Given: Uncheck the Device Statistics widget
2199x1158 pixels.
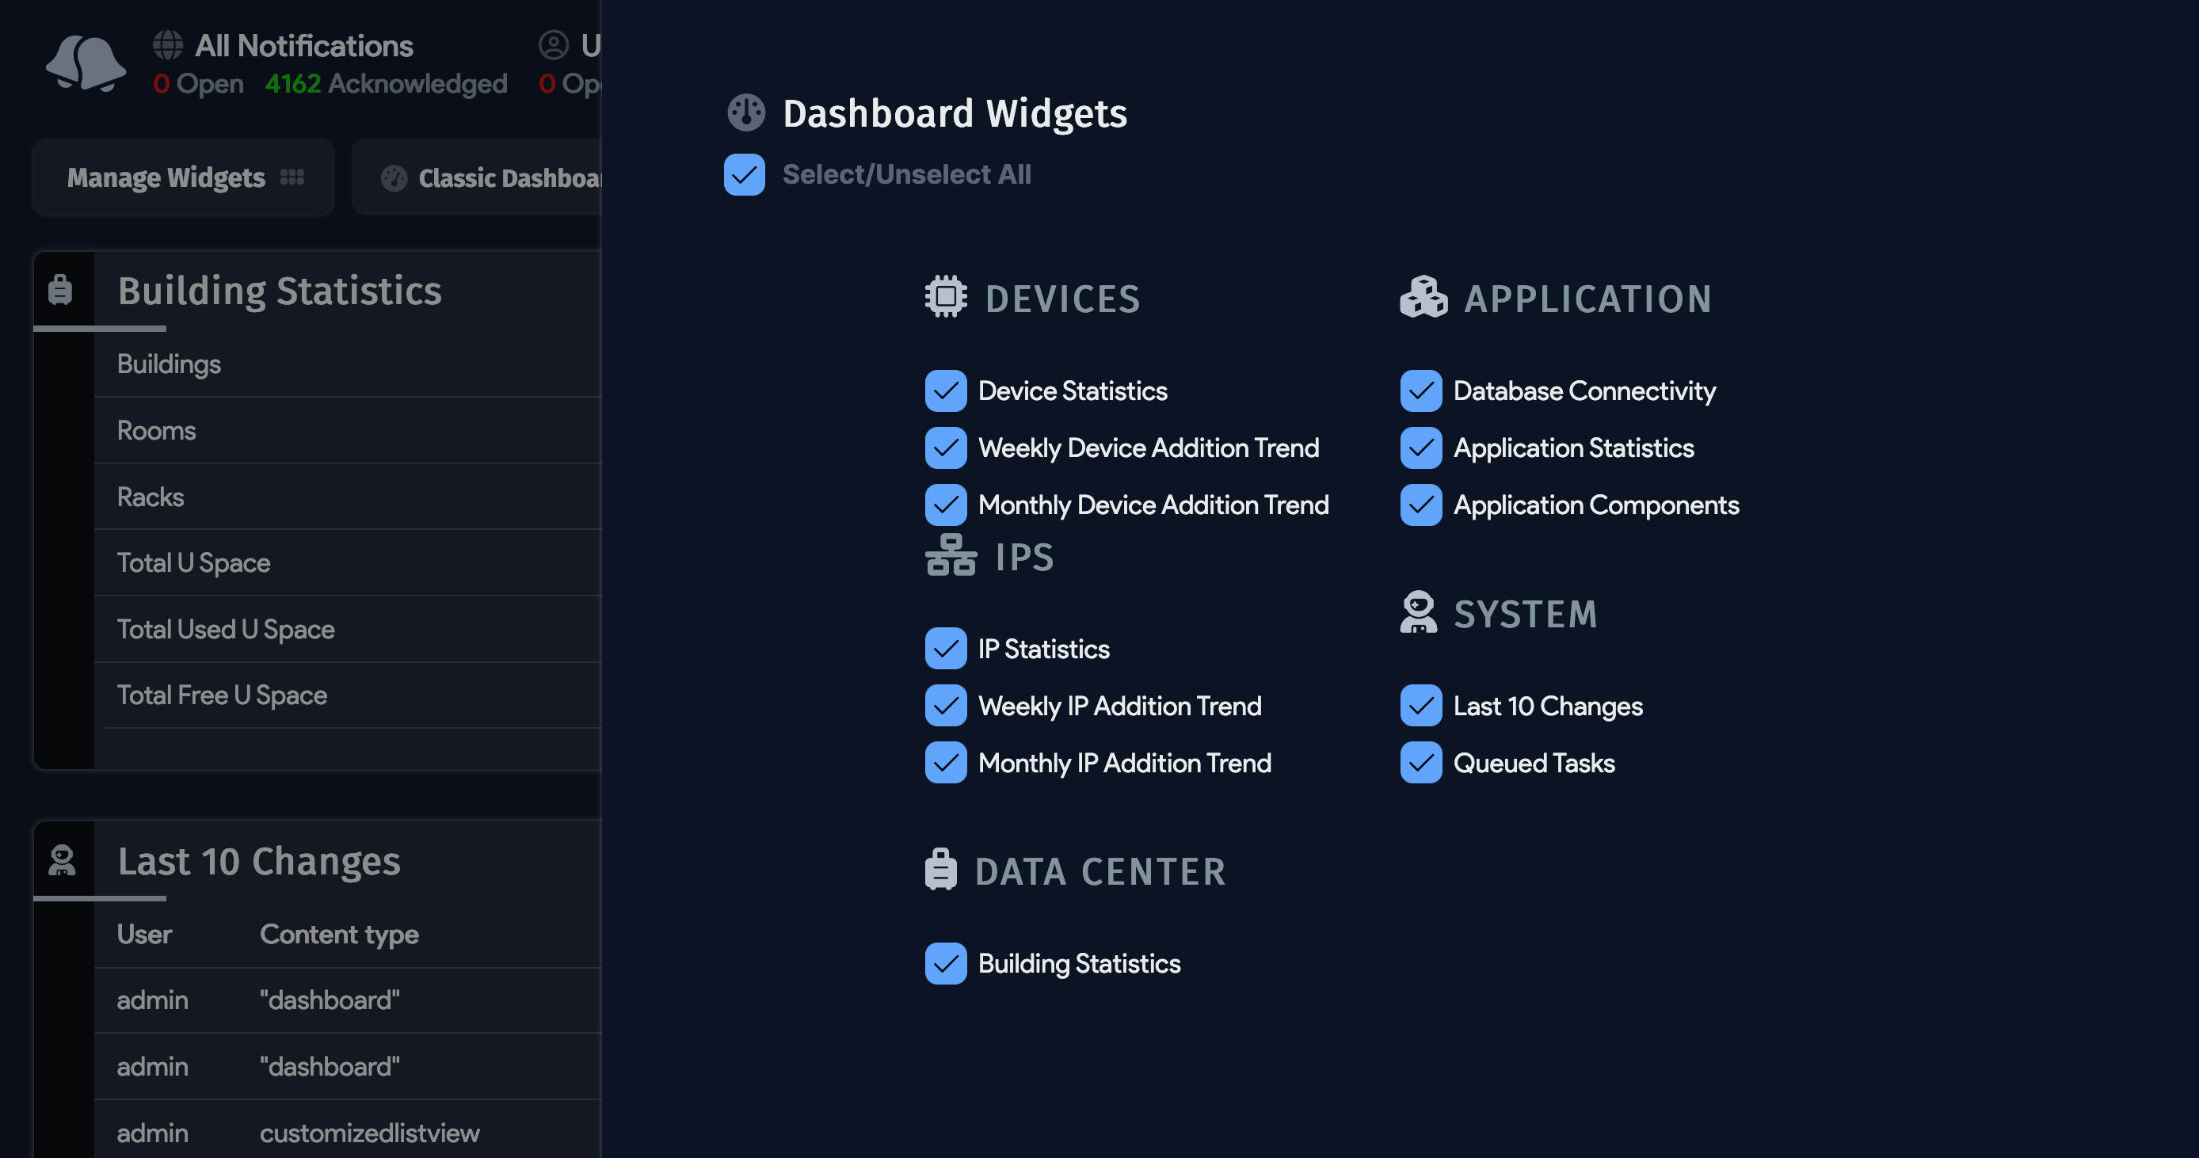Looking at the screenshot, I should tap(946, 390).
